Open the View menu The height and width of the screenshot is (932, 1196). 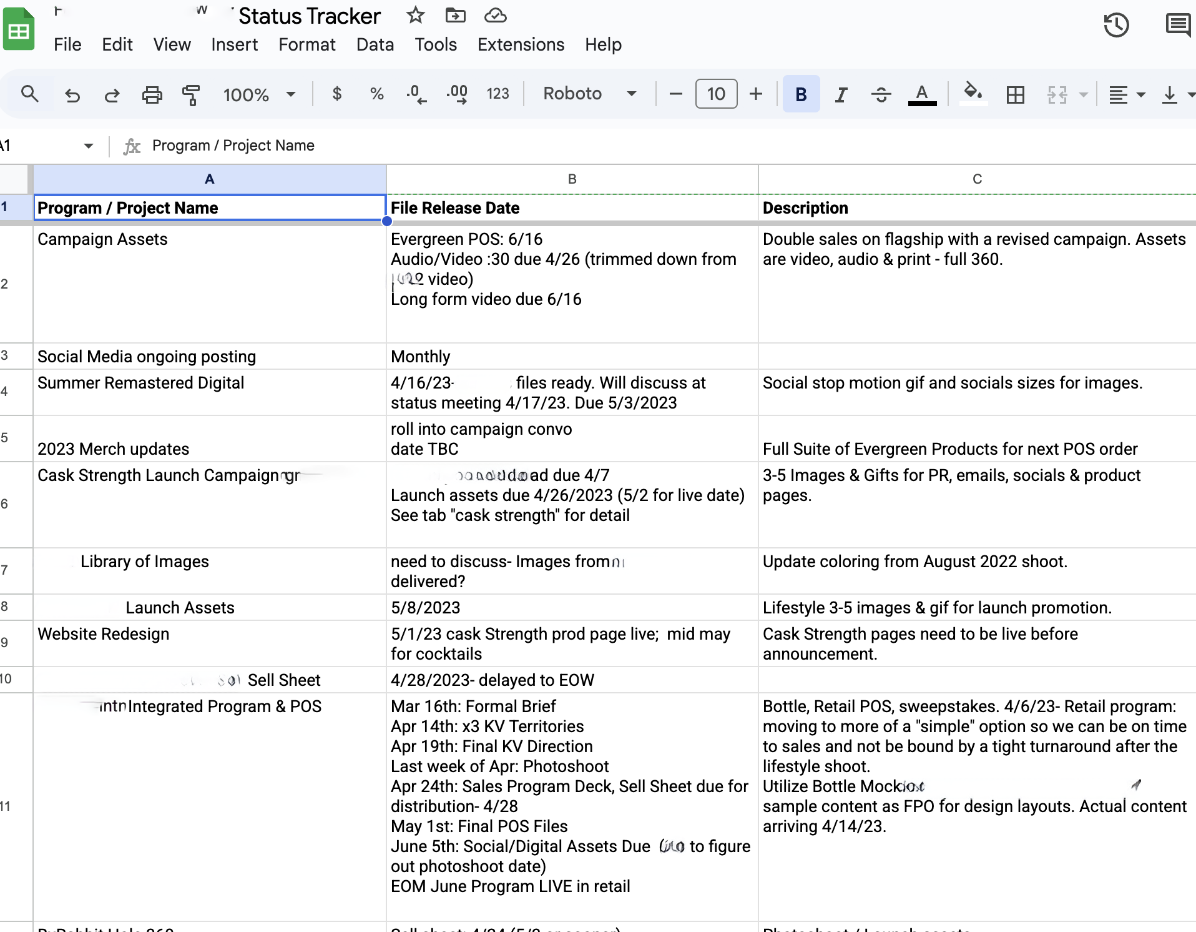[x=172, y=44]
